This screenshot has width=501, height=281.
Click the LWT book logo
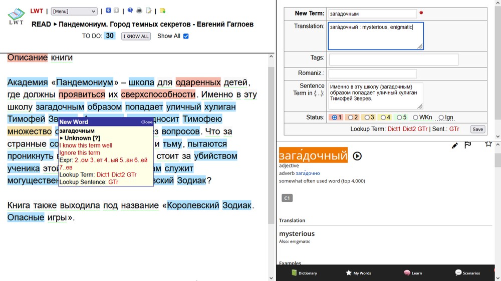tap(16, 16)
